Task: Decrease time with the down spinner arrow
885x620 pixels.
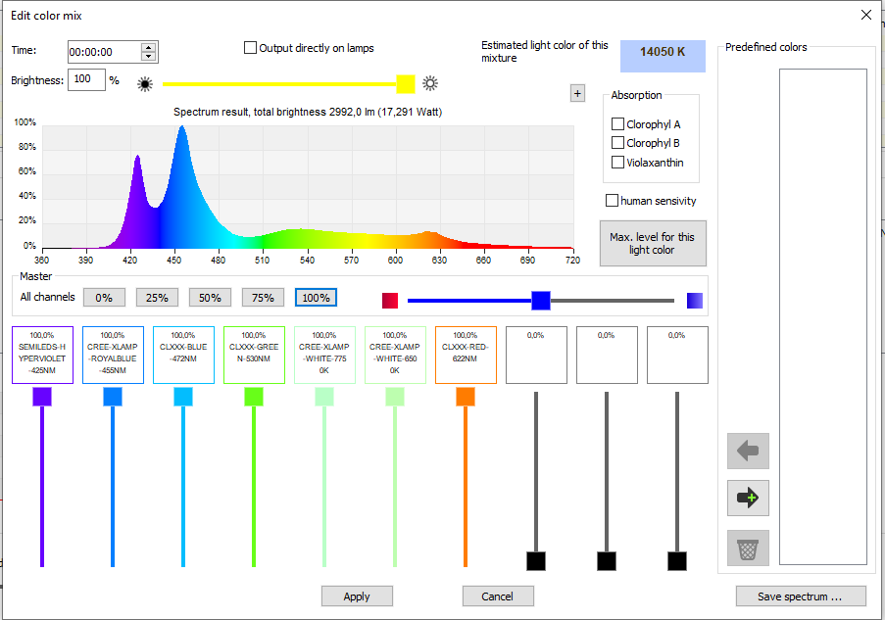Action: [x=148, y=56]
